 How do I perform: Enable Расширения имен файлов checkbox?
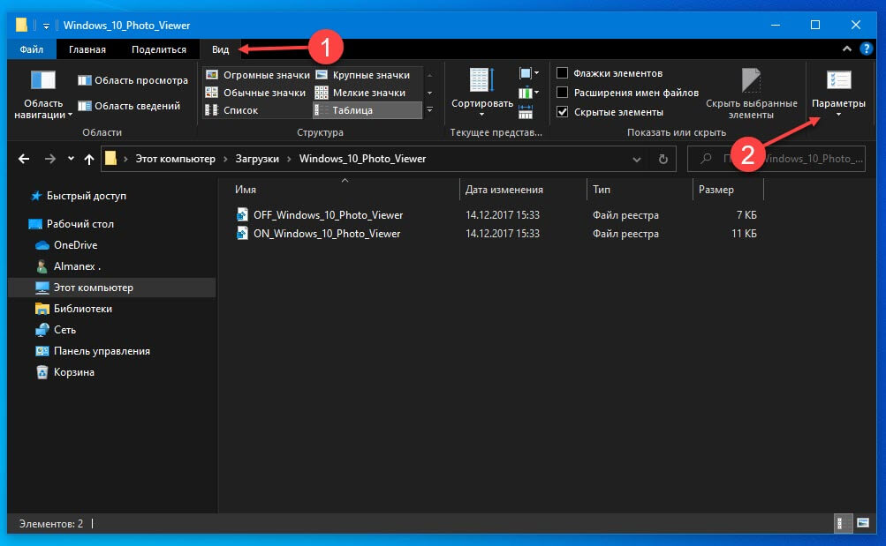[x=562, y=92]
